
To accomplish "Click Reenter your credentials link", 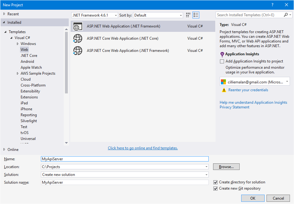I will (x=248, y=90).
